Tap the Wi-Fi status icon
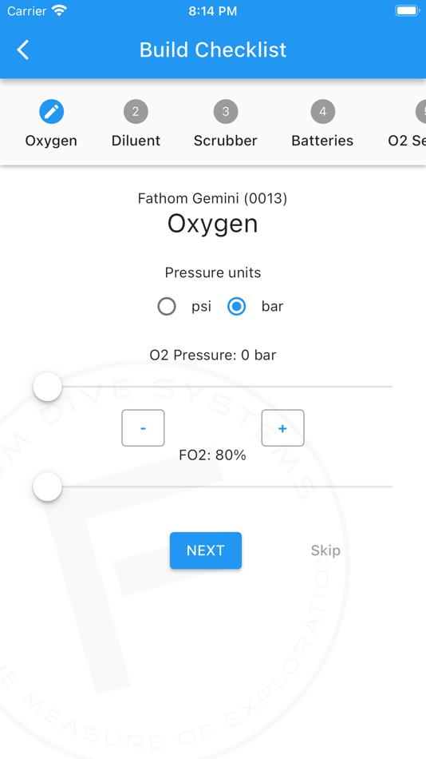The height and width of the screenshot is (759, 426). tap(60, 10)
